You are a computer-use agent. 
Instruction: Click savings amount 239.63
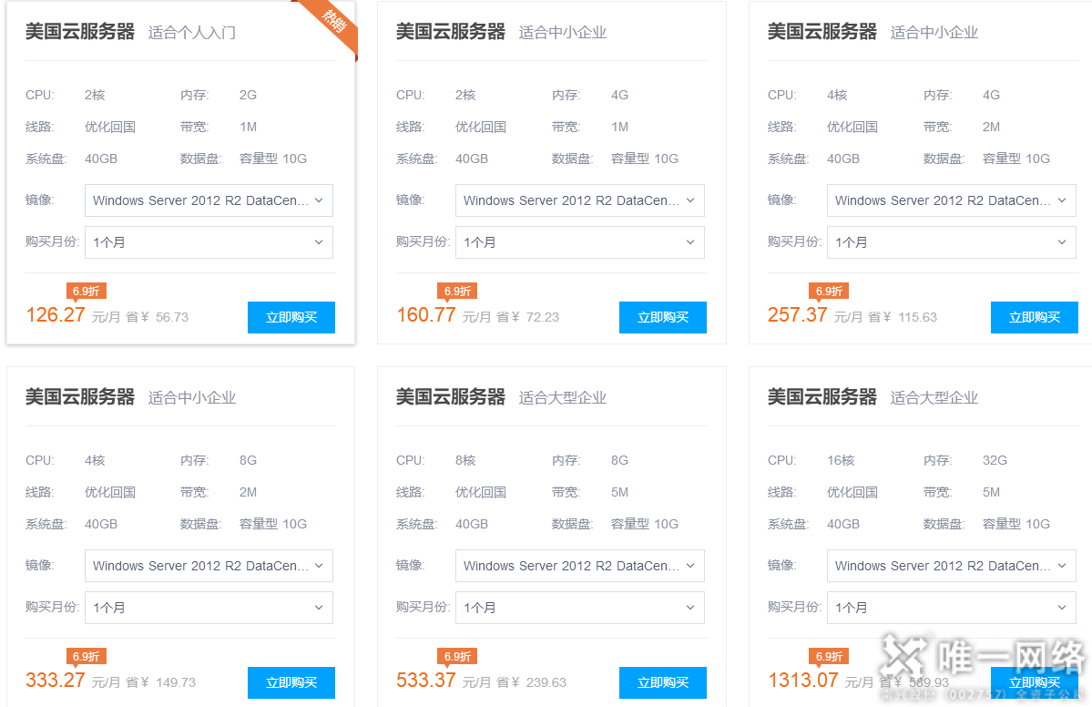pyautogui.click(x=546, y=682)
